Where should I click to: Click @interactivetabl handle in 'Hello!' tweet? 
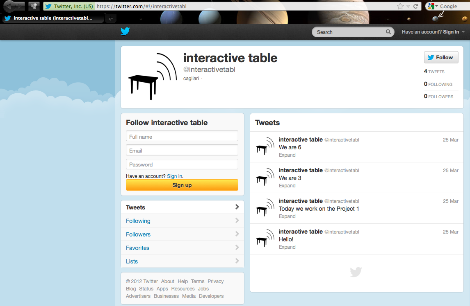pyautogui.click(x=342, y=232)
